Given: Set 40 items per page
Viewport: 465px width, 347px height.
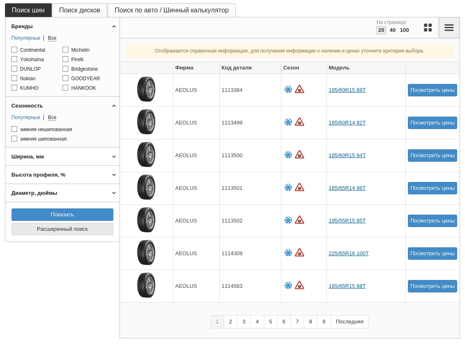Looking at the screenshot, I should pos(393,30).
